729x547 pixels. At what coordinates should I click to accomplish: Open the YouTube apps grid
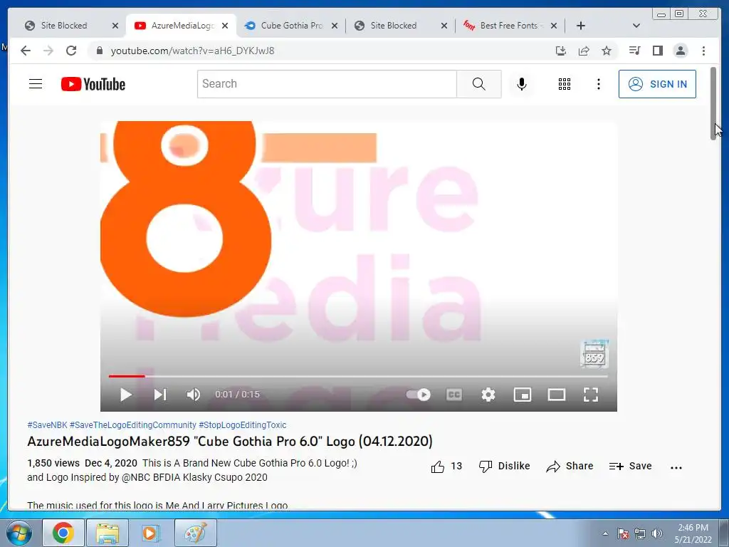click(x=565, y=84)
